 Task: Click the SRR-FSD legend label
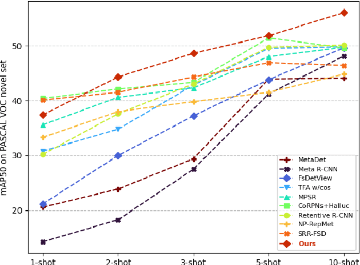(312, 234)
